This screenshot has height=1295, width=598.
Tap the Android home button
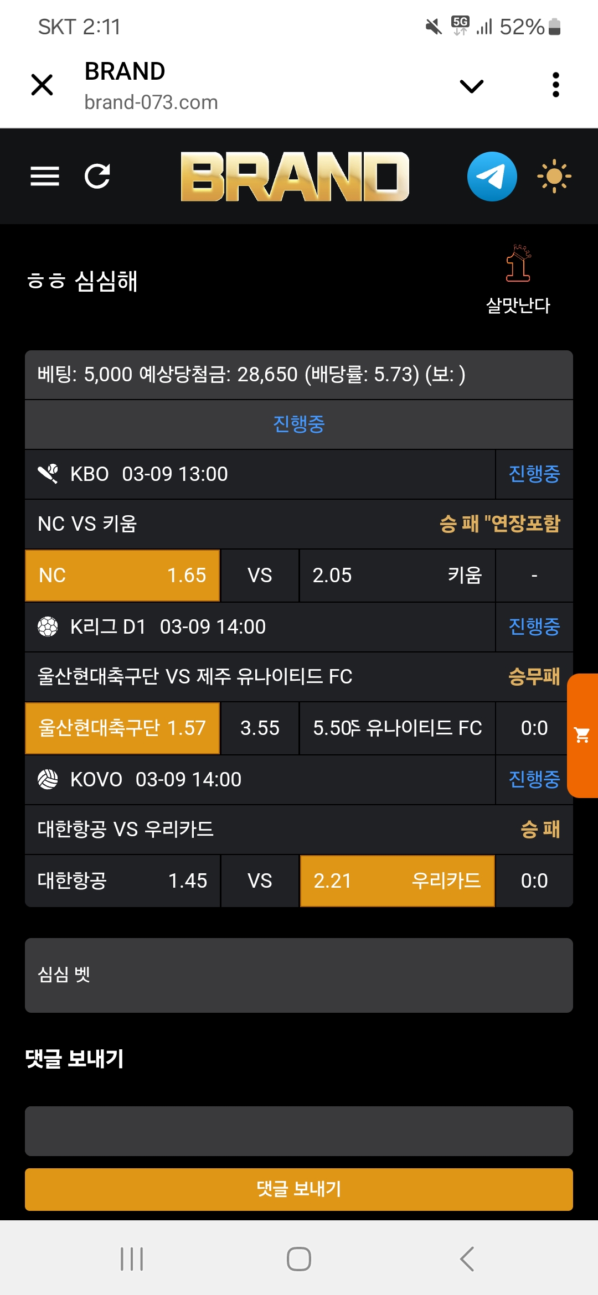coord(299,1259)
